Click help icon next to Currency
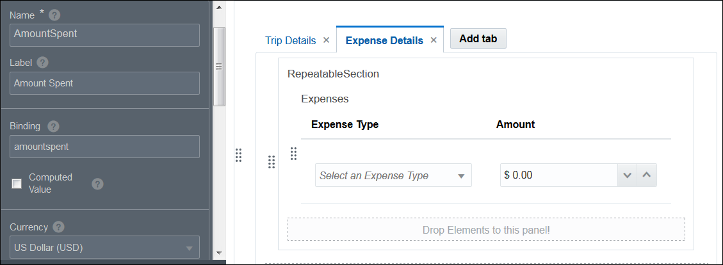The height and width of the screenshot is (265, 723). pyautogui.click(x=58, y=227)
